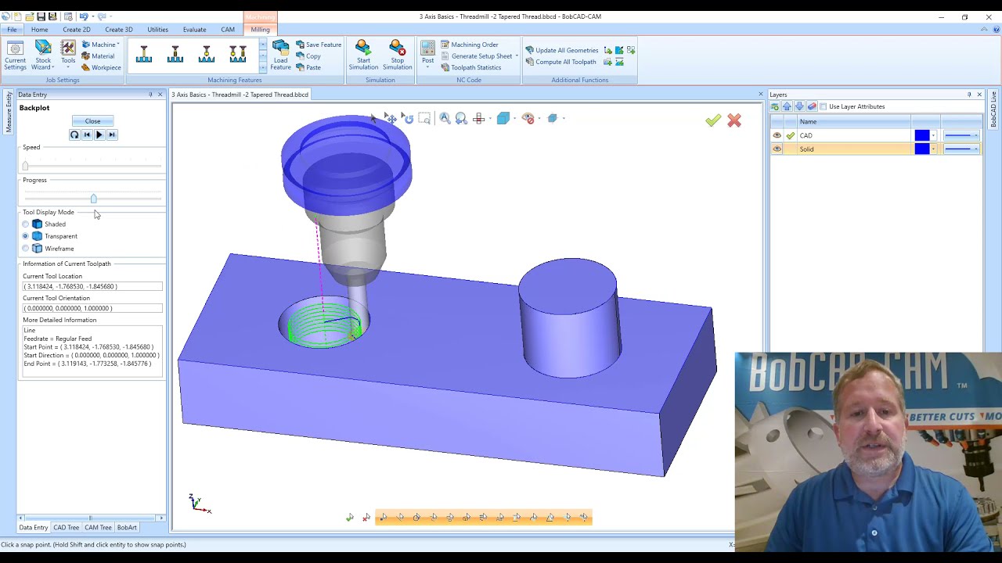Screen dimensions: 1002x563
Task: Select the Shaded tool display mode
Action: 26,224
